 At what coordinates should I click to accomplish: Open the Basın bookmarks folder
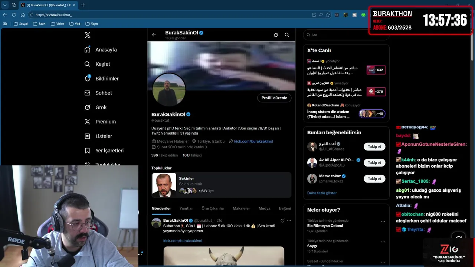[39, 24]
